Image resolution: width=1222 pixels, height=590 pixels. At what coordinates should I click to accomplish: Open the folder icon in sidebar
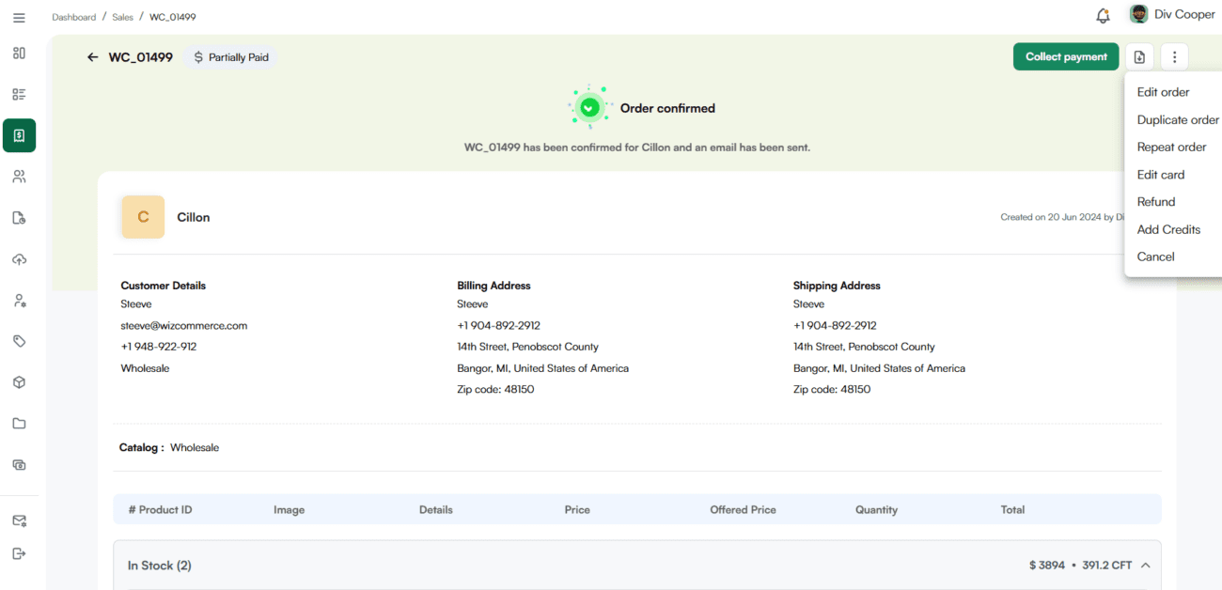(19, 424)
